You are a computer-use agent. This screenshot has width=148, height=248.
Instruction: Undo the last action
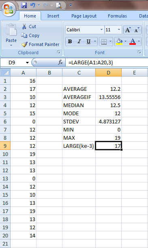click(32, 5)
